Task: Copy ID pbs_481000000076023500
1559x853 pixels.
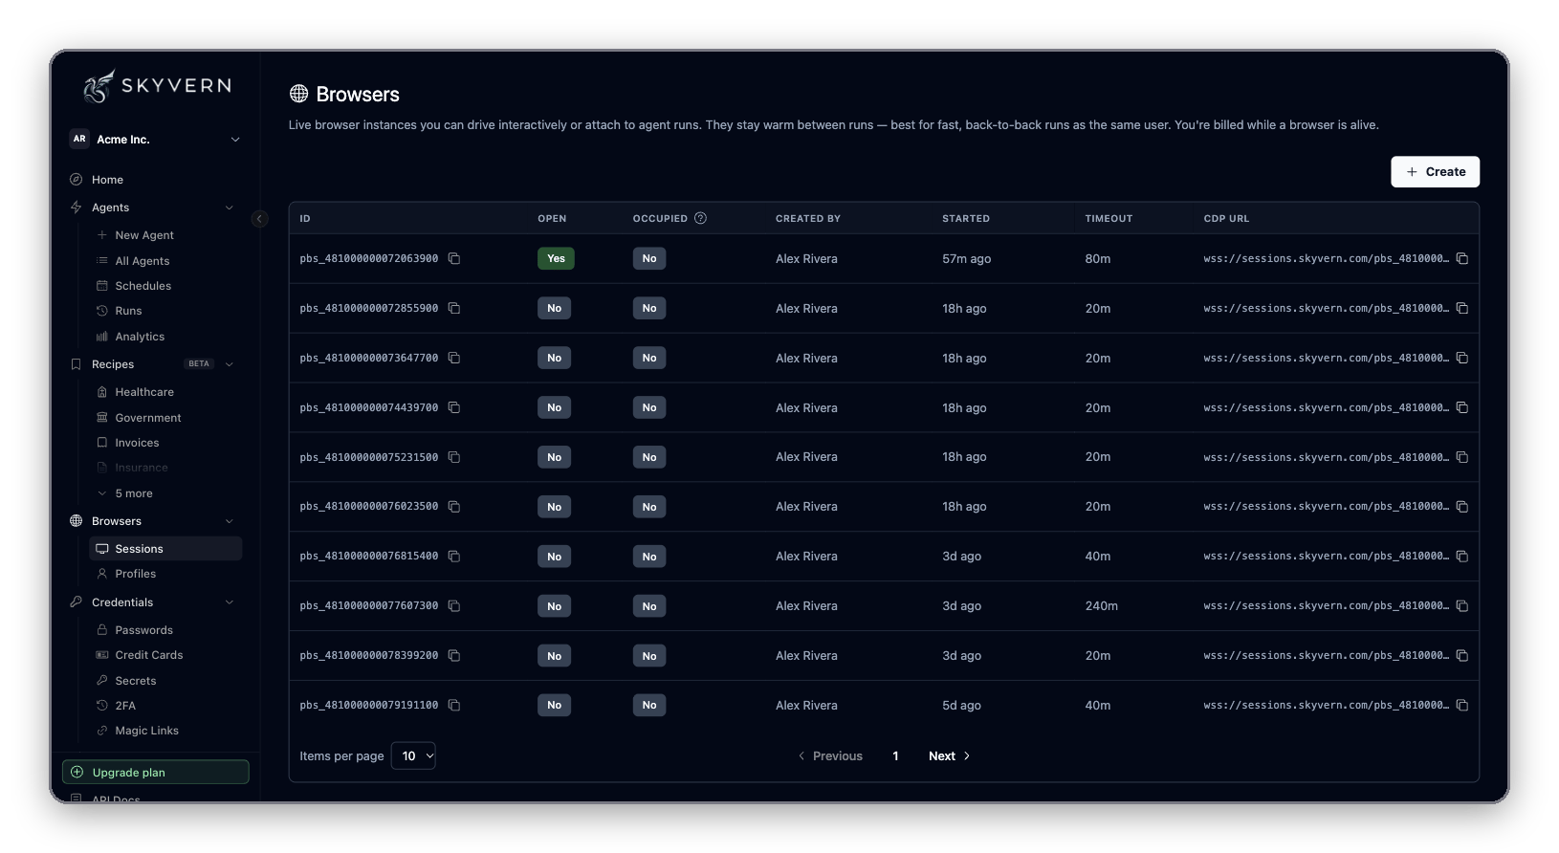Action: point(454,507)
